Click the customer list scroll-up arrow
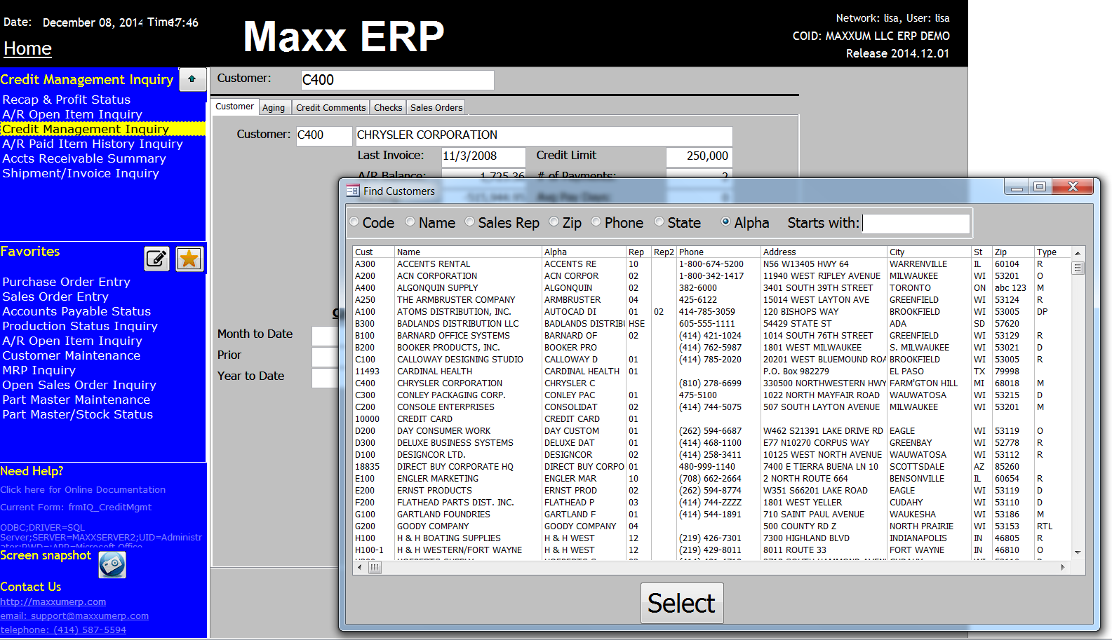Image resolution: width=1112 pixels, height=640 pixels. [x=1078, y=253]
